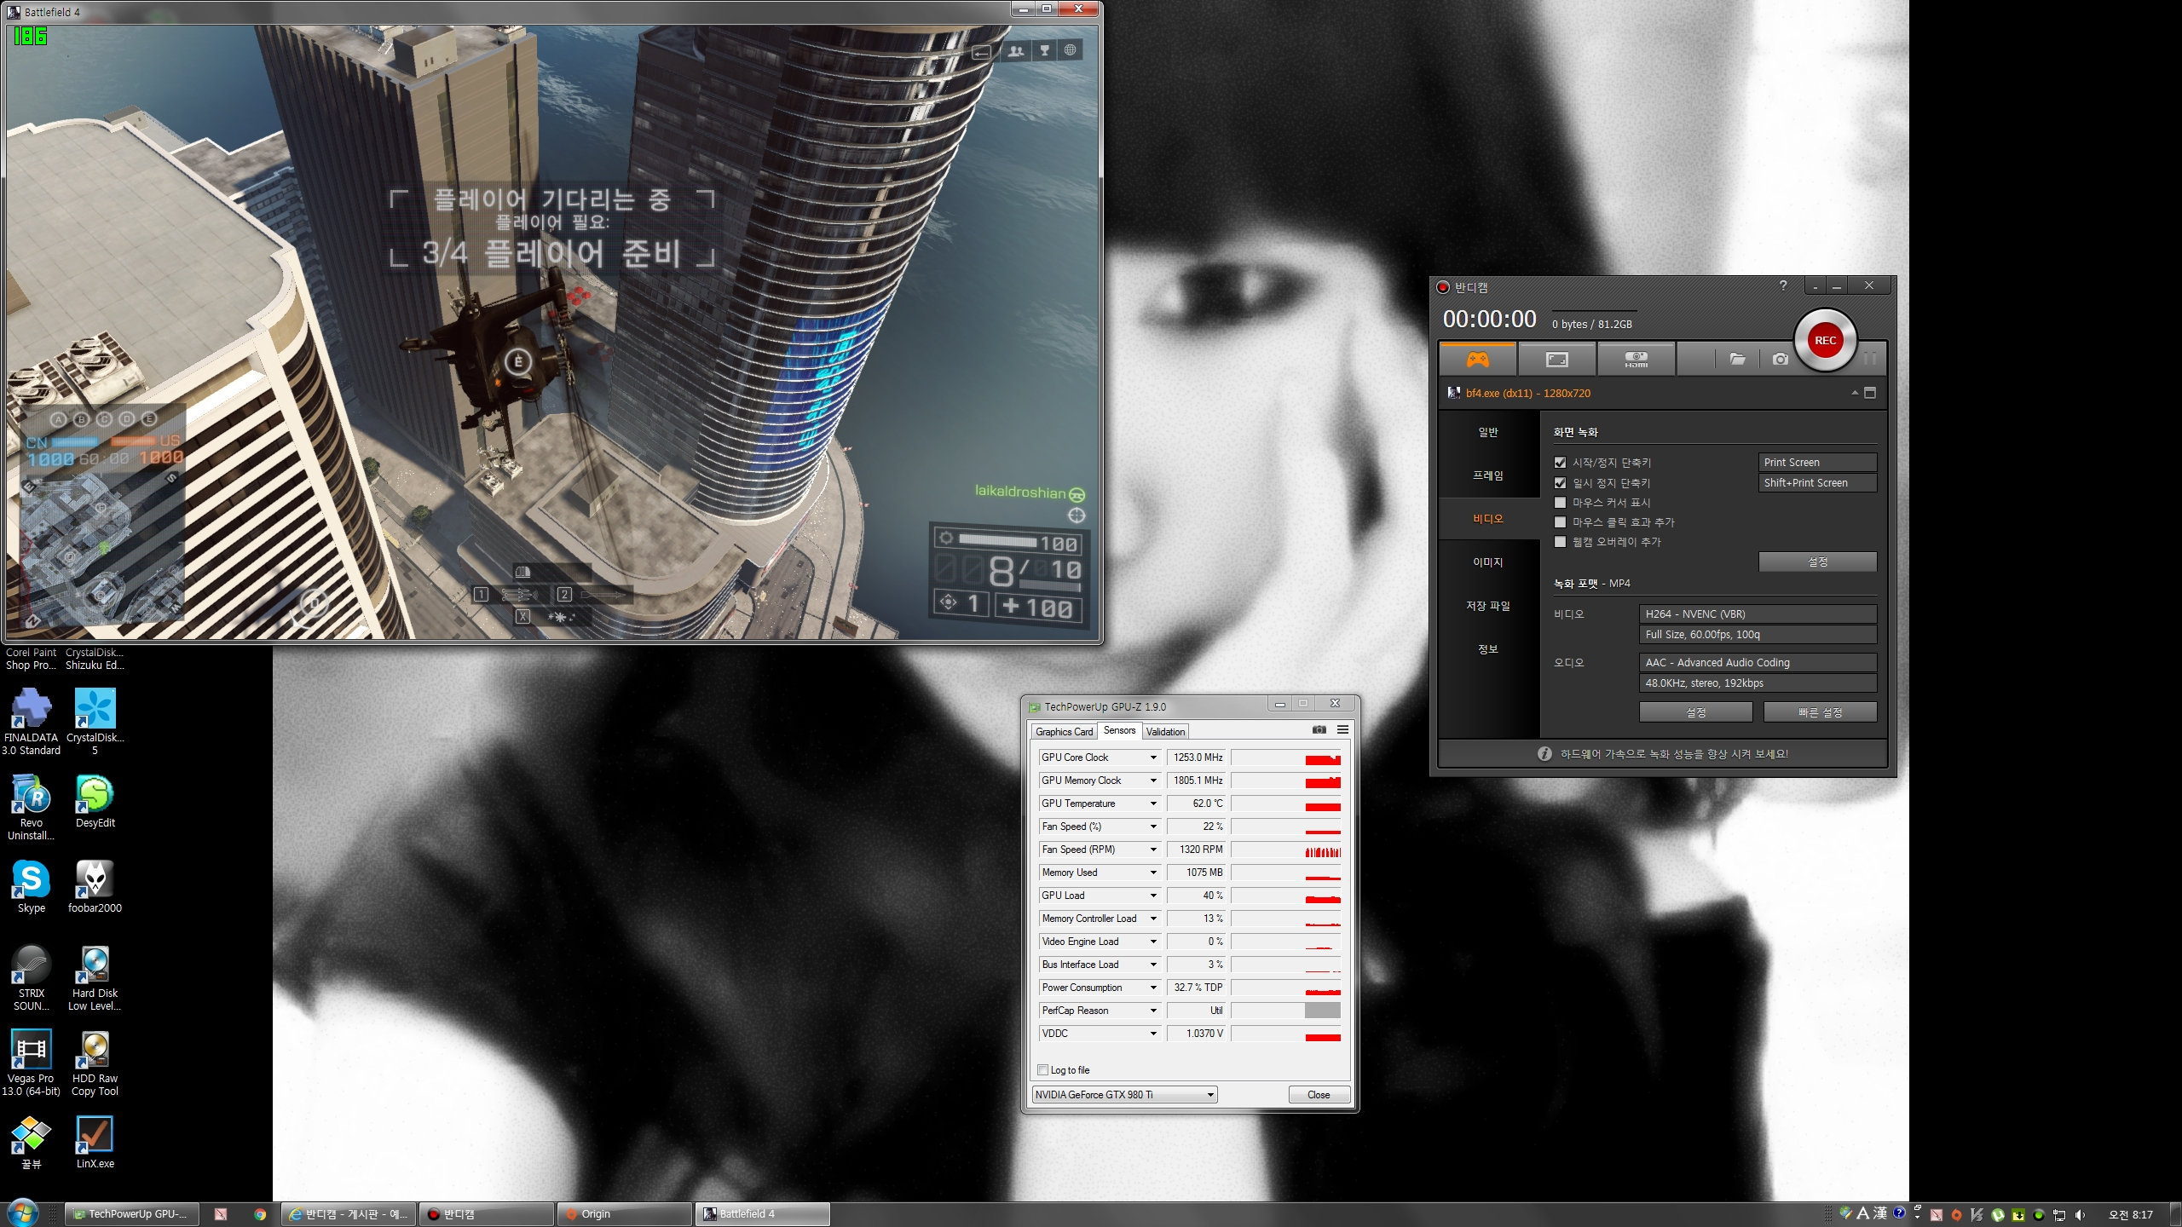Open Windows Start button
This screenshot has width=2182, height=1227.
pos(22,1213)
